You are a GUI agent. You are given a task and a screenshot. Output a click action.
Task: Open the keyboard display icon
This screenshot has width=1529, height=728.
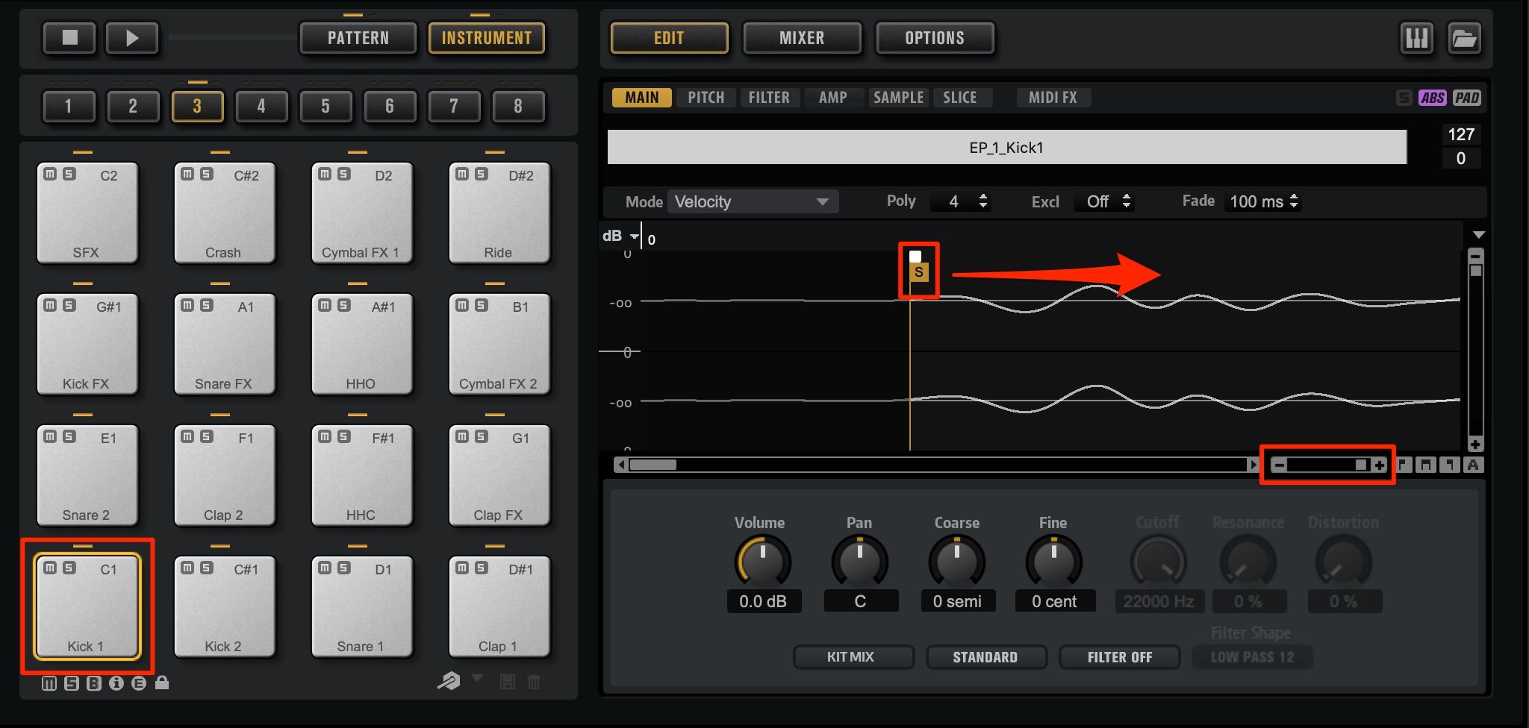pos(1416,38)
